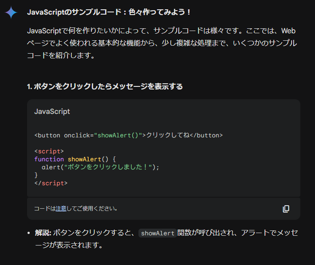
Task: Click the 解説: bold label
Action: (43, 233)
